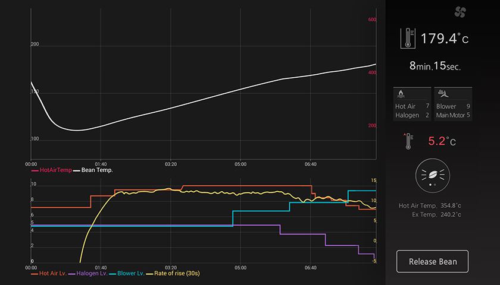Tap the bean temperature thermometer icon
Viewport: 500px width, 285px height.
point(408,38)
